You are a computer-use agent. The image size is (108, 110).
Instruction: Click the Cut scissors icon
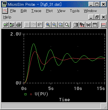(27, 25)
